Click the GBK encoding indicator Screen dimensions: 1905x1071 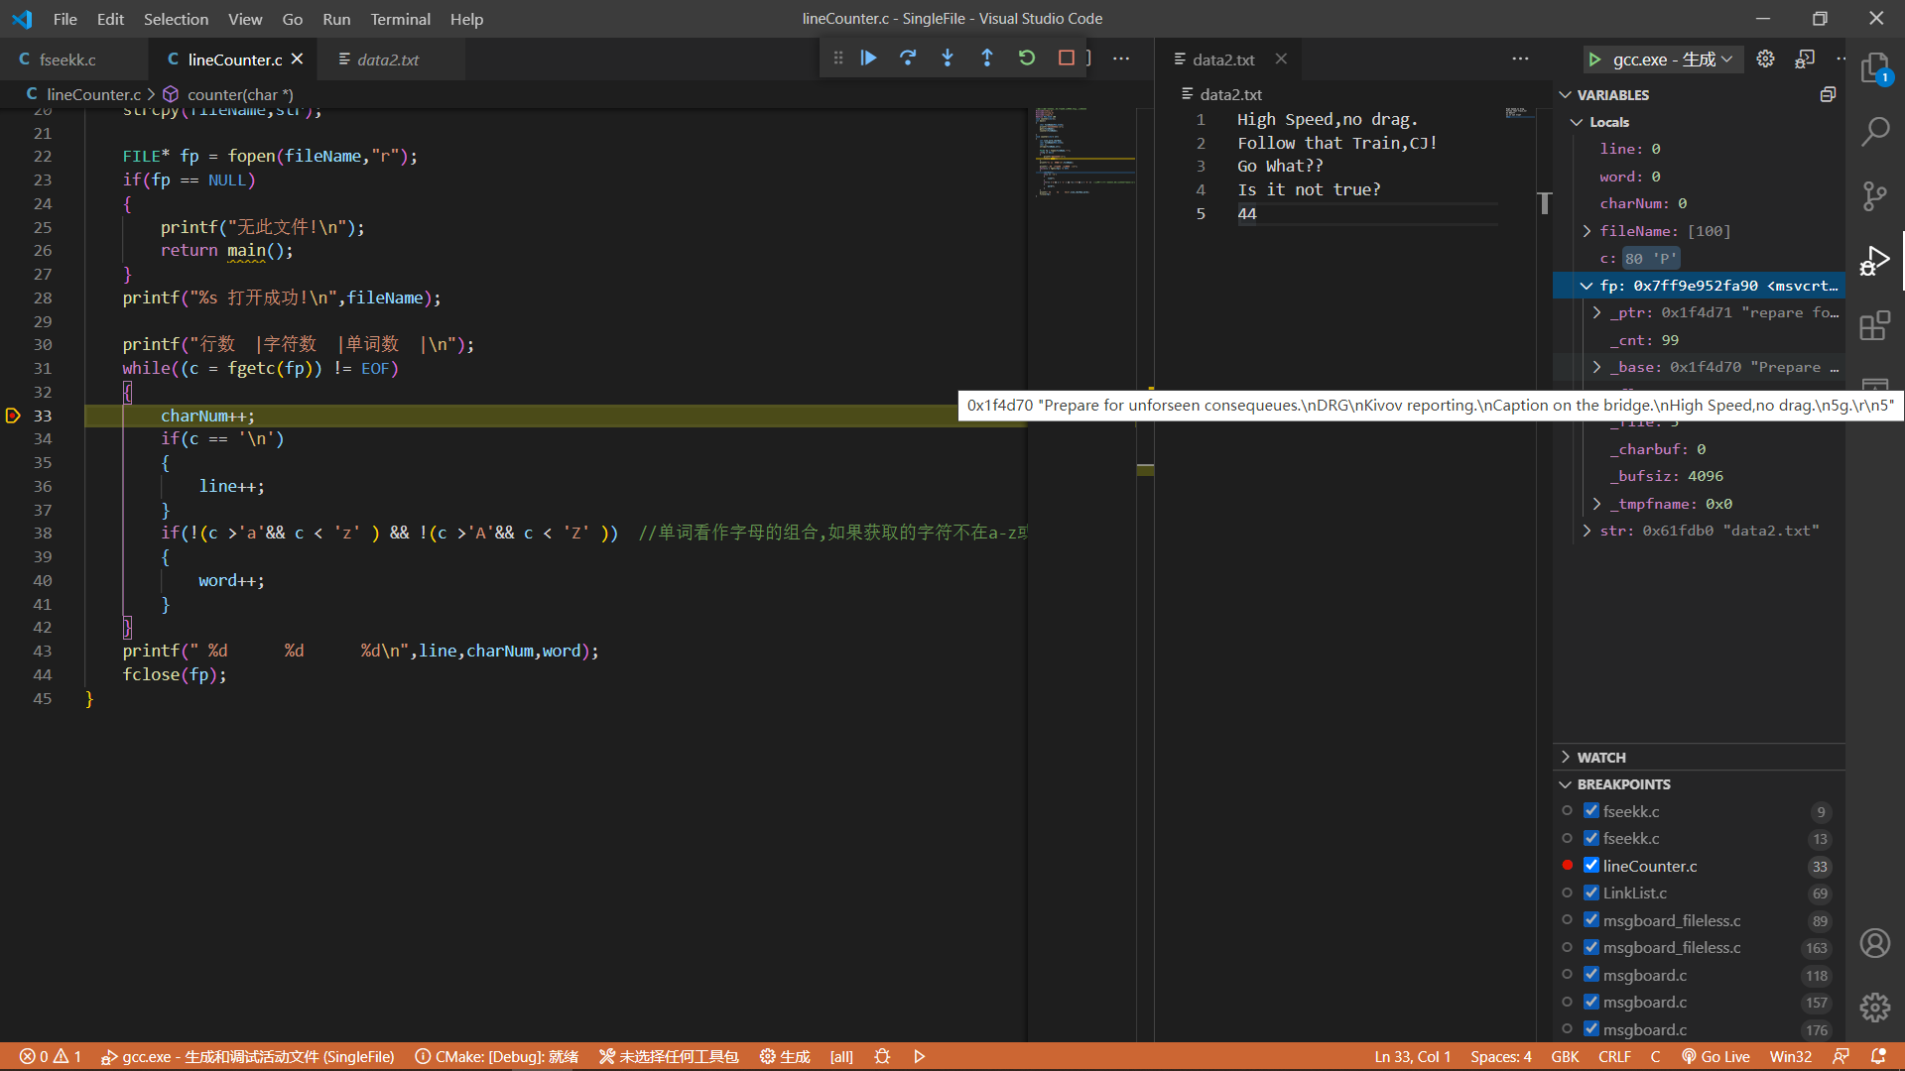(1565, 1057)
